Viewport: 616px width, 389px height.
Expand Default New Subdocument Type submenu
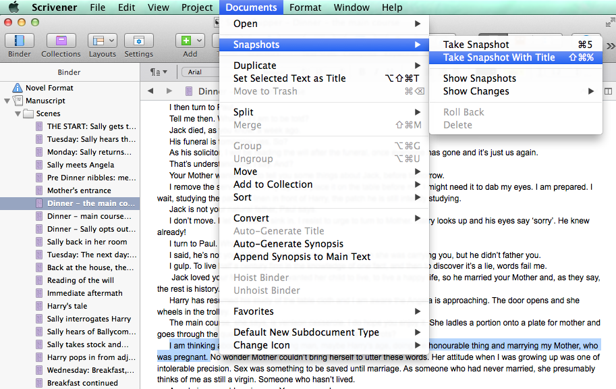coord(324,332)
